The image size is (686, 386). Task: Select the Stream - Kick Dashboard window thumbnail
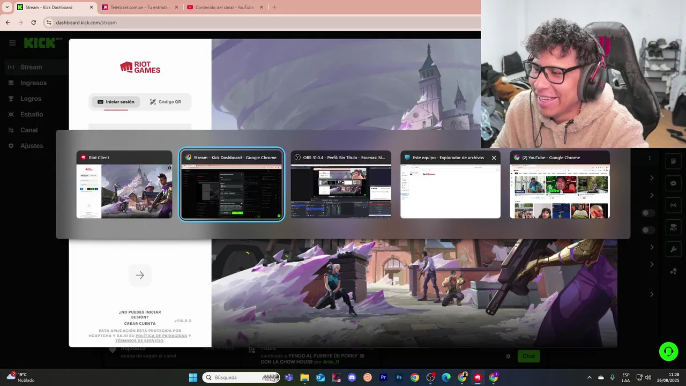[232, 184]
